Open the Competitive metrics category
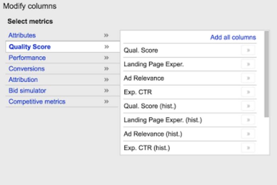Image resolution: width=277 pixels, height=185 pixels. click(x=37, y=102)
